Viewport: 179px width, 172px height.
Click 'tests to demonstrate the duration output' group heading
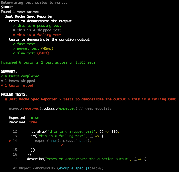(49, 39)
